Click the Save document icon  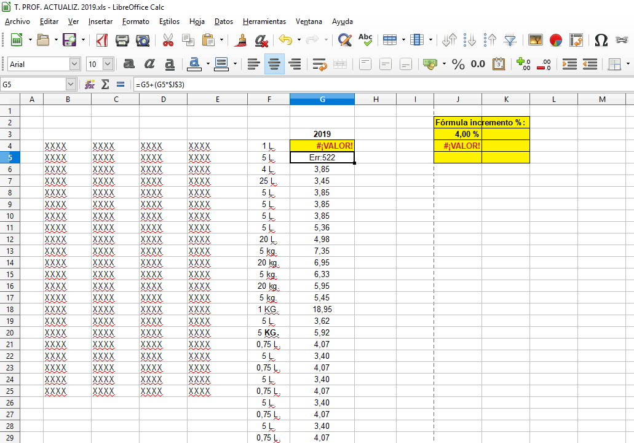click(69, 40)
